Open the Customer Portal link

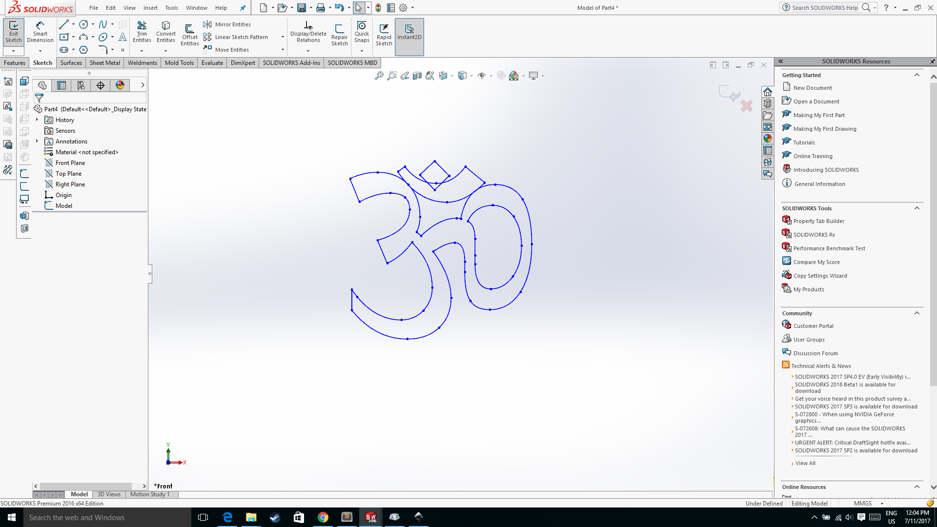pyautogui.click(x=813, y=326)
